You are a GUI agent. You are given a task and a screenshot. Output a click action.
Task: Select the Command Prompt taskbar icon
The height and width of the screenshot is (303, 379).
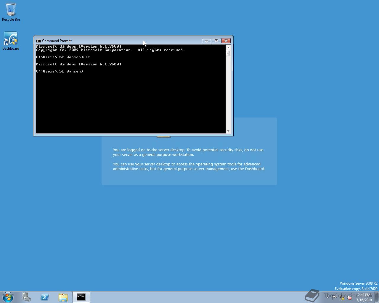pyautogui.click(x=81, y=297)
